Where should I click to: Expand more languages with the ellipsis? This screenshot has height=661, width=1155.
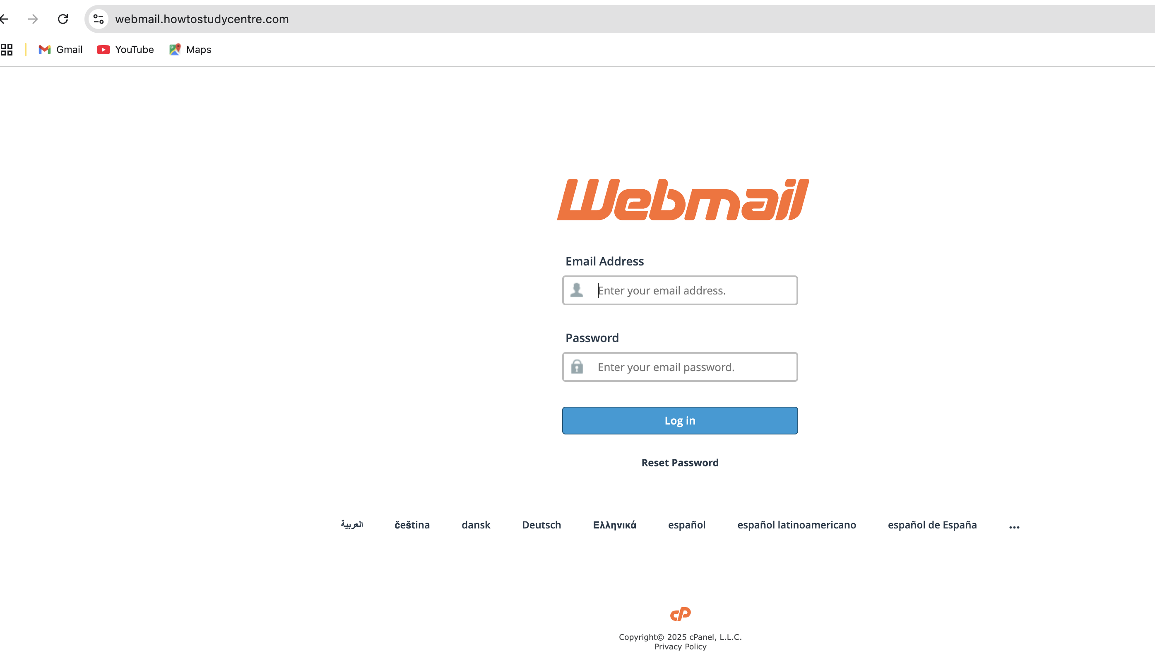[1014, 527]
